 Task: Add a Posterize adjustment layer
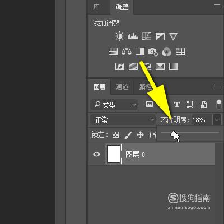point(133,66)
